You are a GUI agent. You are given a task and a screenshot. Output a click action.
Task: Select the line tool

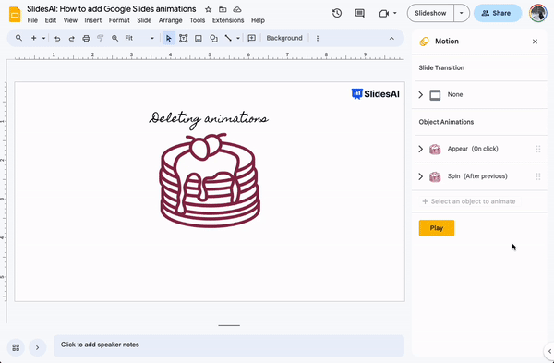tap(228, 38)
